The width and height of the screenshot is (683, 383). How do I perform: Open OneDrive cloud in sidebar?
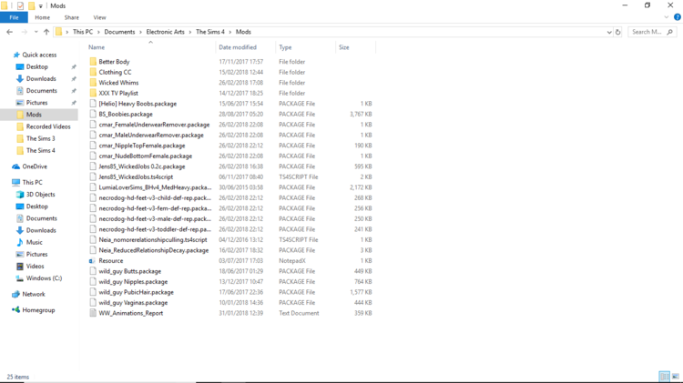click(x=16, y=166)
